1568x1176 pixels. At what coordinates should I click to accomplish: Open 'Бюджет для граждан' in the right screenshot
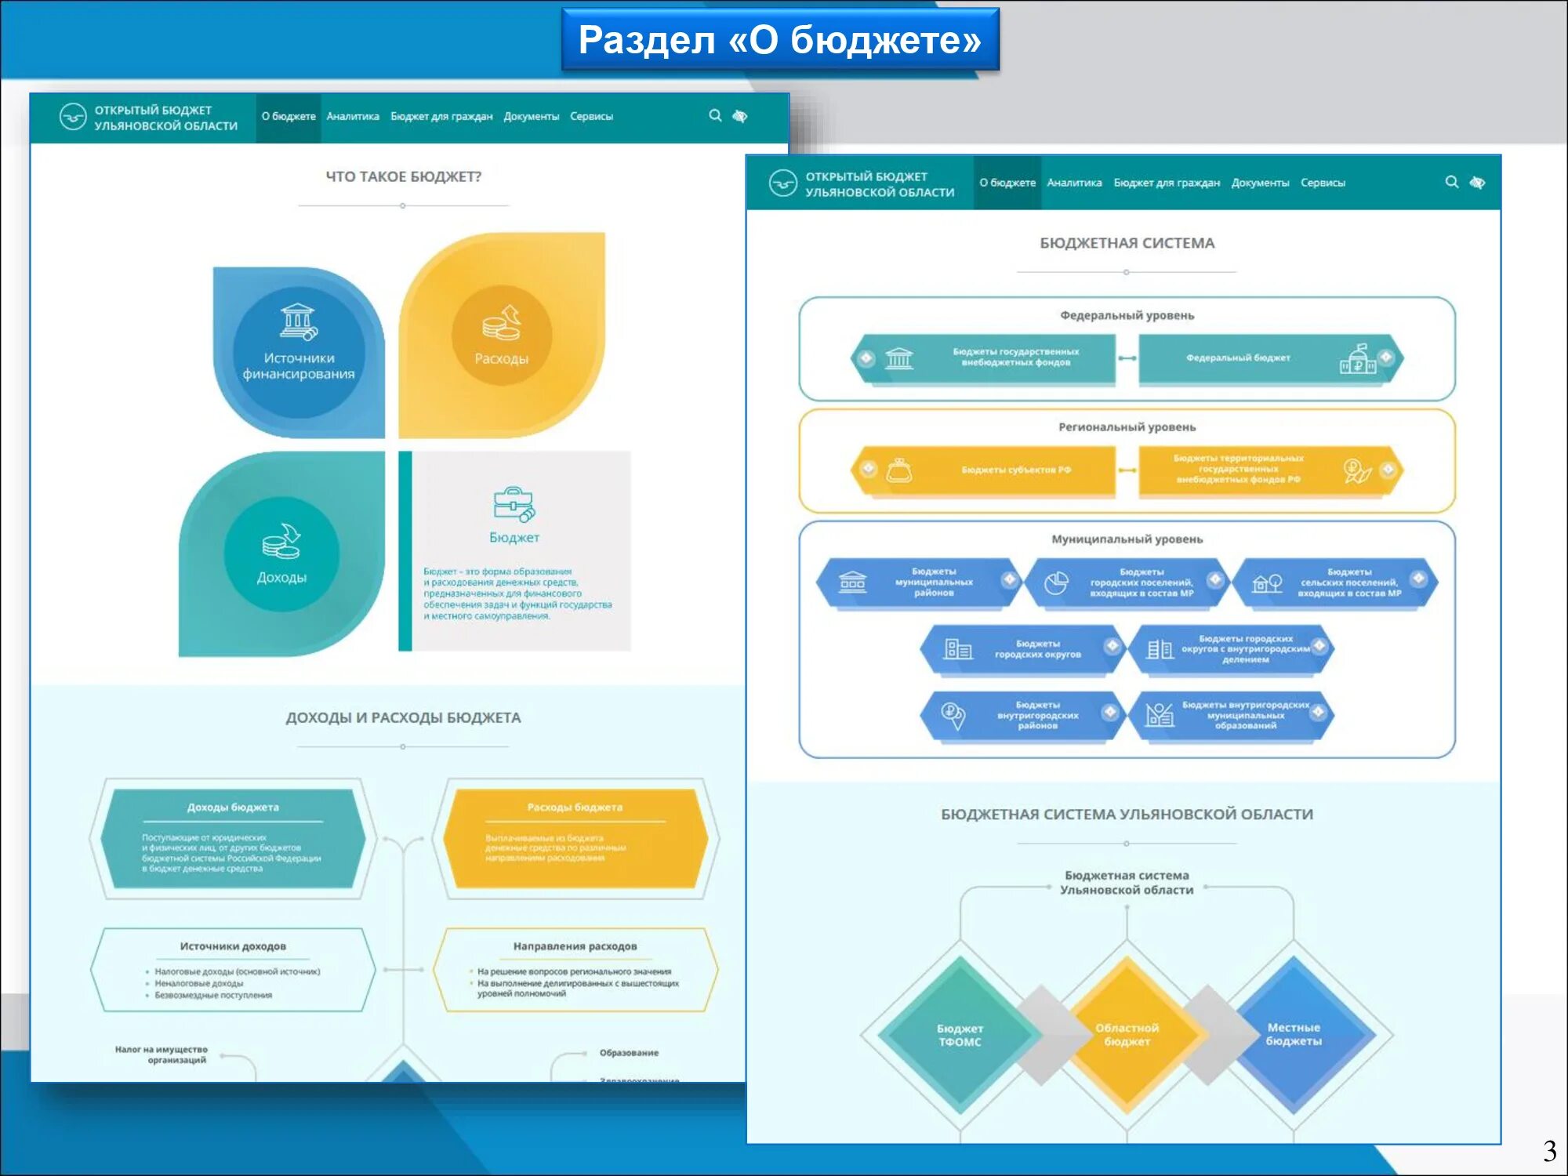[1167, 183]
